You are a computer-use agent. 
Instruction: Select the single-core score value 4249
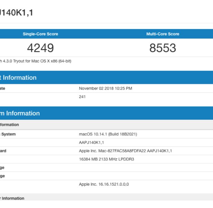click(40, 48)
